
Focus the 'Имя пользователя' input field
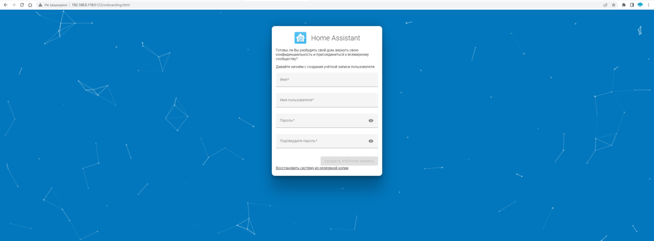click(327, 100)
